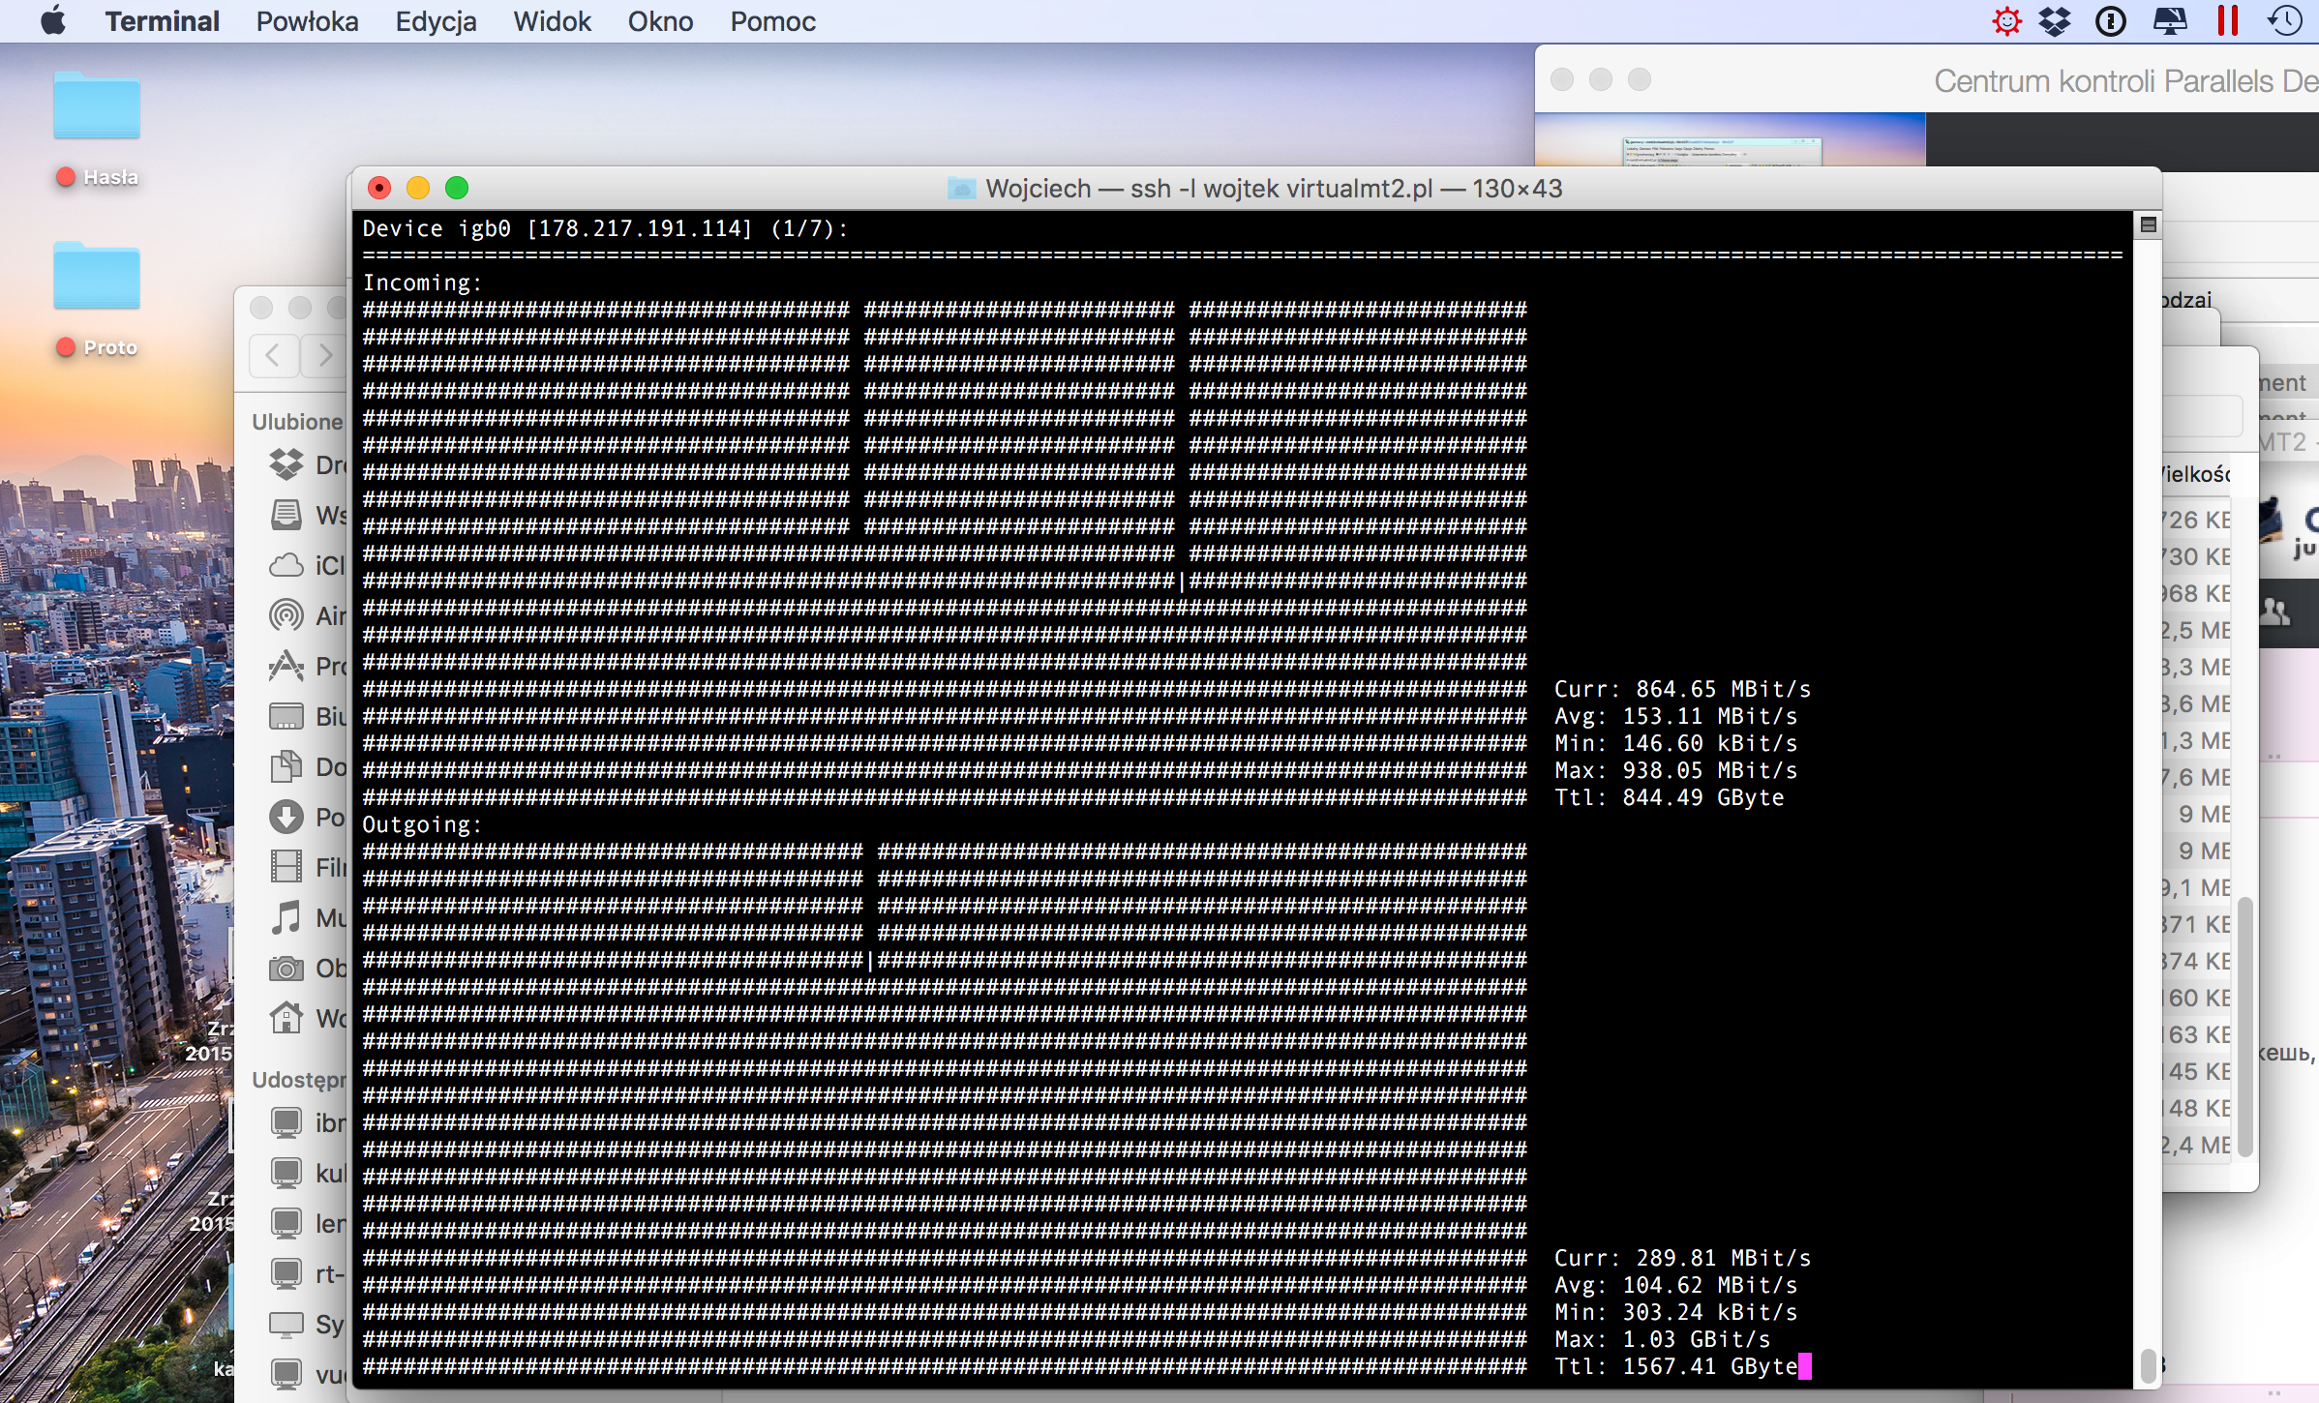2319x1403 pixels.
Task: Open the Movies film-strip item in Finder sidebar
Action: tap(308, 867)
